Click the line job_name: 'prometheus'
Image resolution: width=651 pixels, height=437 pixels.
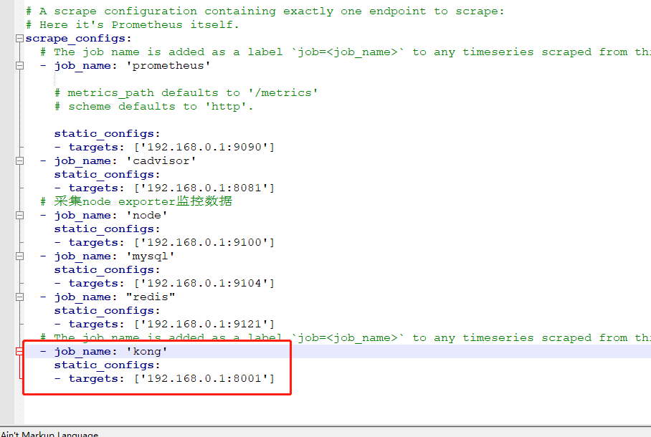coord(125,66)
